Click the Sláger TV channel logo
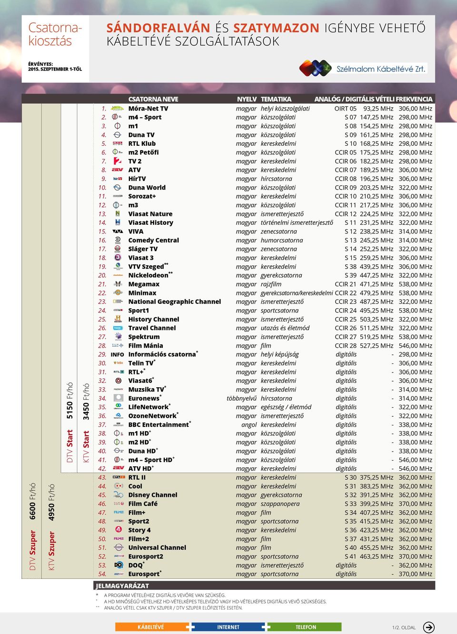 point(117,249)
